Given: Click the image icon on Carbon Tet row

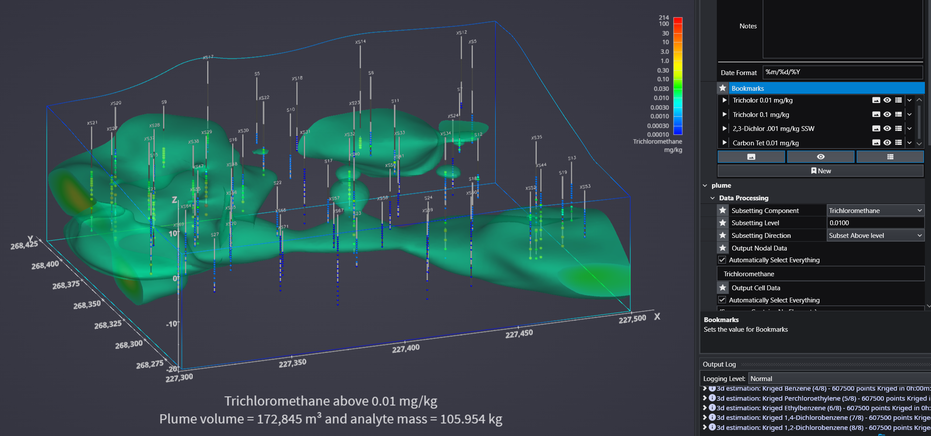Looking at the screenshot, I should pyautogui.click(x=876, y=143).
